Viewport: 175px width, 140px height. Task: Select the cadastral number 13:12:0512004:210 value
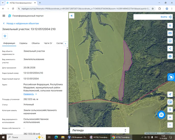[33, 73]
